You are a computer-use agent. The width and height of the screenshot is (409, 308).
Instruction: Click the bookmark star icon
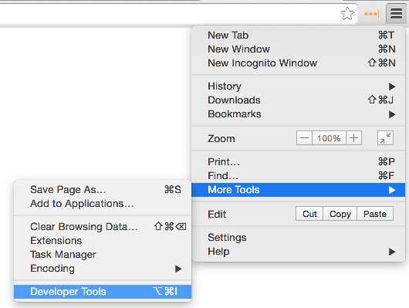(347, 14)
